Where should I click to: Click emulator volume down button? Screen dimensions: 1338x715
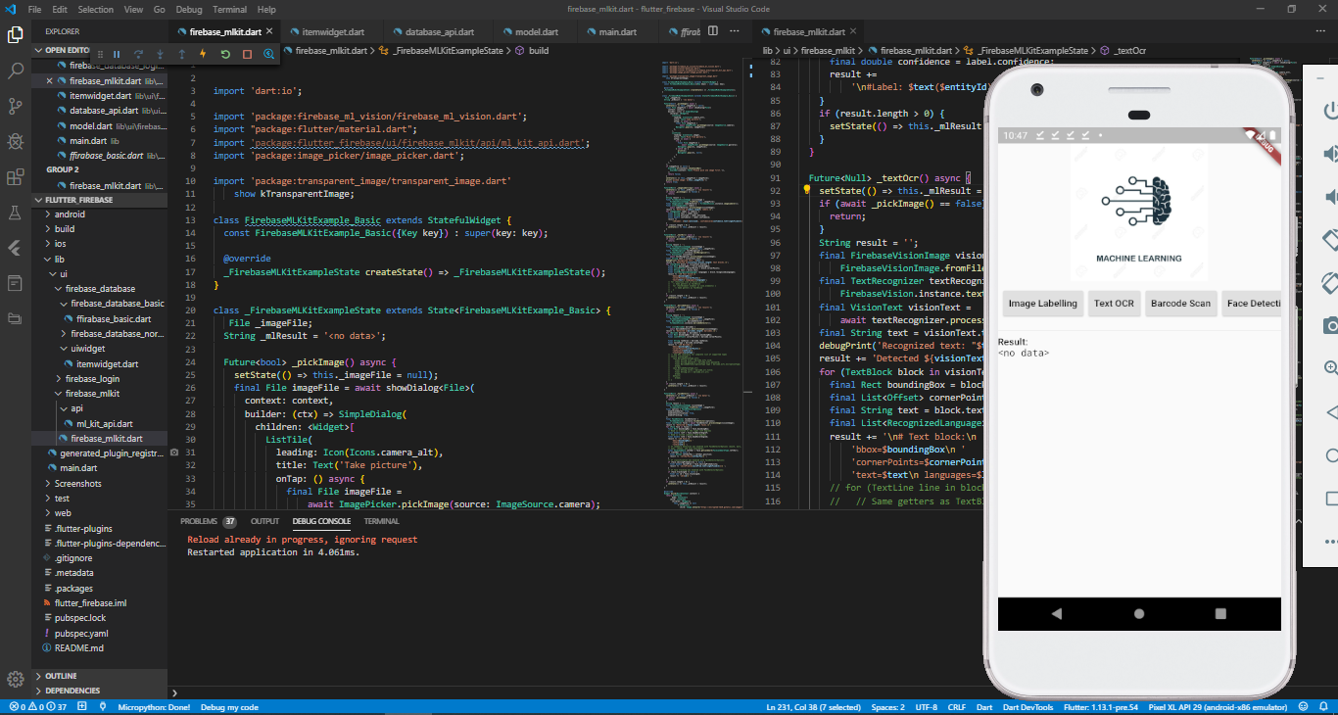pos(1330,197)
